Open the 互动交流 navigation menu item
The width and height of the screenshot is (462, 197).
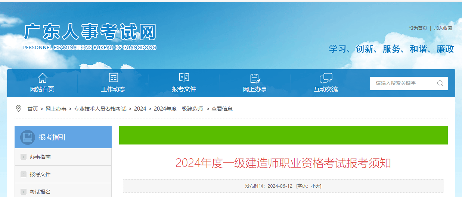coord(326,89)
